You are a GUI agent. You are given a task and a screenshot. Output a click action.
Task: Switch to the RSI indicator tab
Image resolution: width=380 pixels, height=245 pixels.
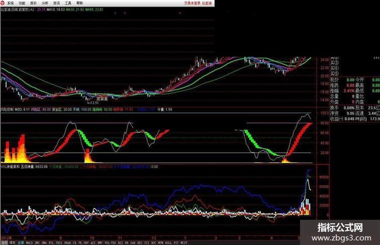(x=120, y=243)
